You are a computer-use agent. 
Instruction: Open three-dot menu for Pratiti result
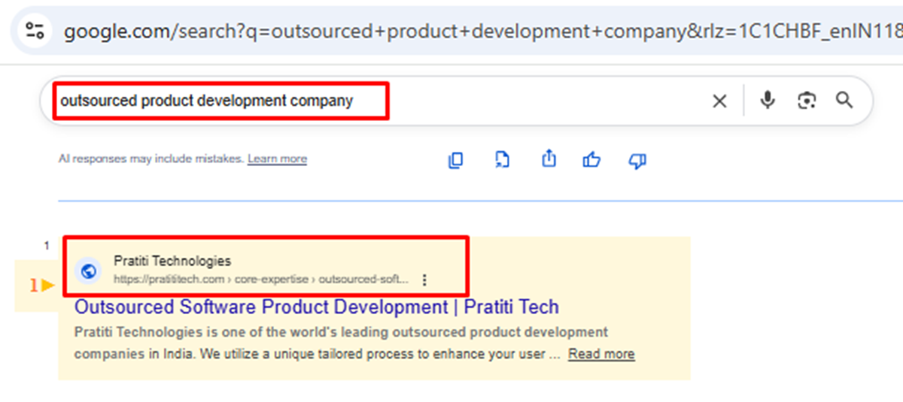point(424,280)
